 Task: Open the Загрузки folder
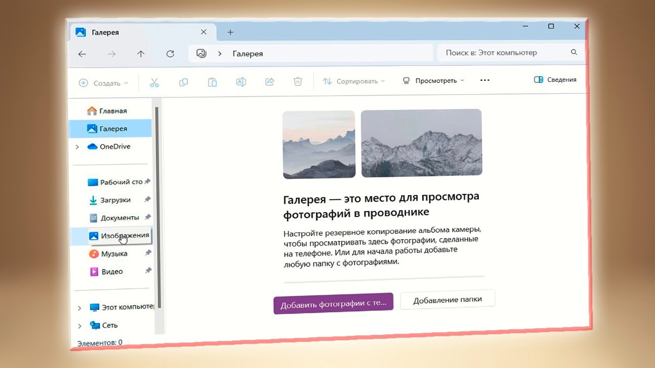(110, 200)
